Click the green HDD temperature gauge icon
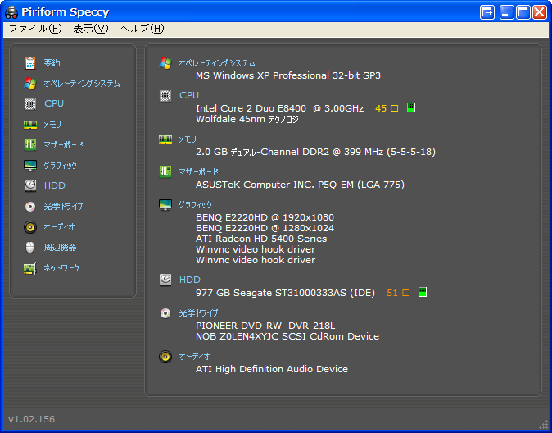Viewport: 552px width, 433px height. 423,292
